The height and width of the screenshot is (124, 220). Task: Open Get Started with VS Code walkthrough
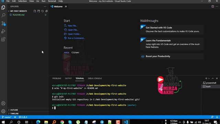click(x=172, y=30)
